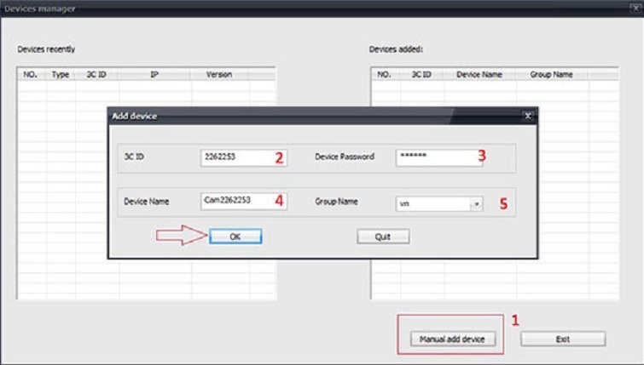Click 3C ID header in Devices added

click(421, 75)
